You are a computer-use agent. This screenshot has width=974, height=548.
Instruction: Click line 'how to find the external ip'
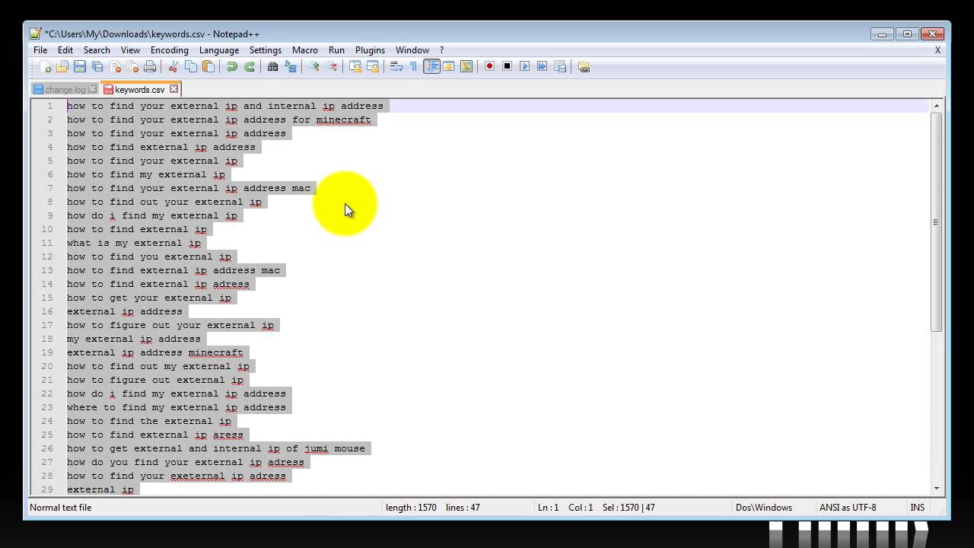coord(149,421)
